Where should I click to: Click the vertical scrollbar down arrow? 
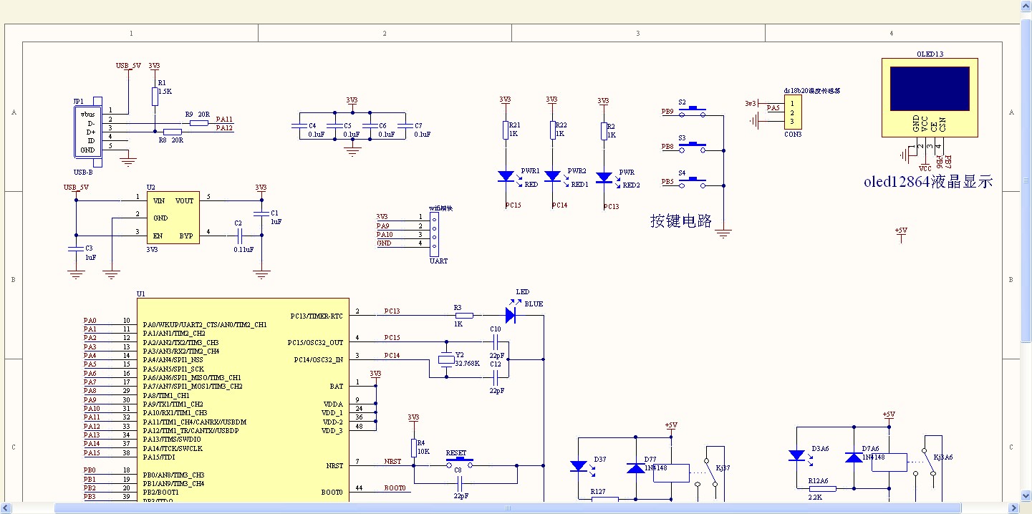(x=1026, y=495)
